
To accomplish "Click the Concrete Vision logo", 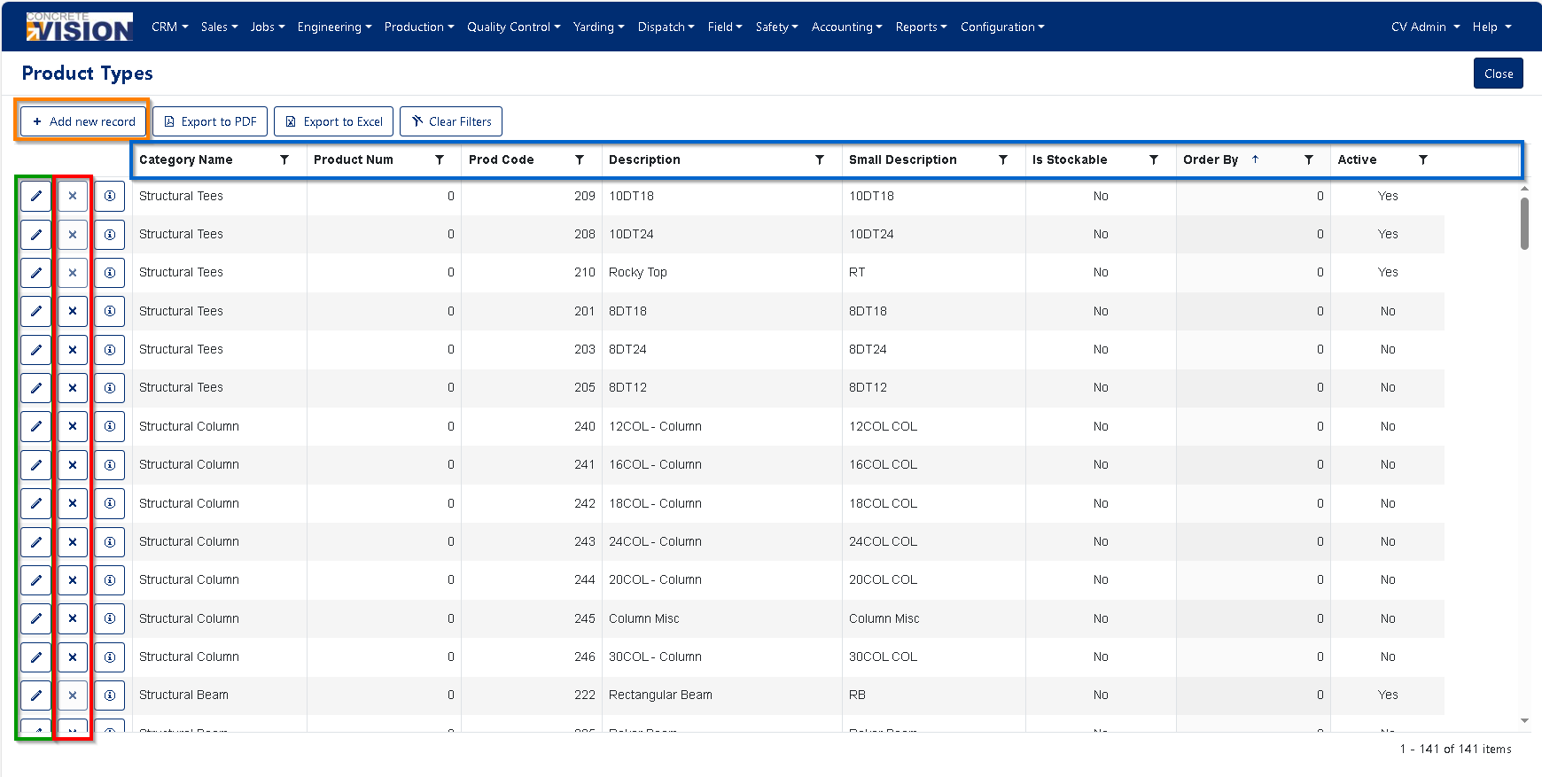I will (x=80, y=27).
